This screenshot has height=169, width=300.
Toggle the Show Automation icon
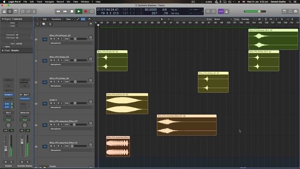[x=78, y=19]
